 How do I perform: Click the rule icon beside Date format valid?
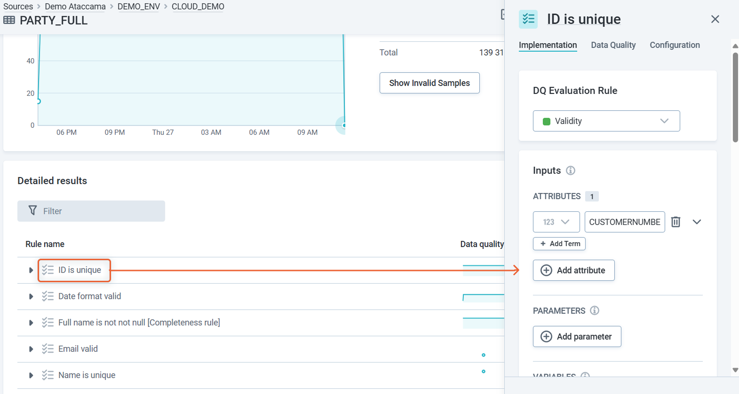48,296
